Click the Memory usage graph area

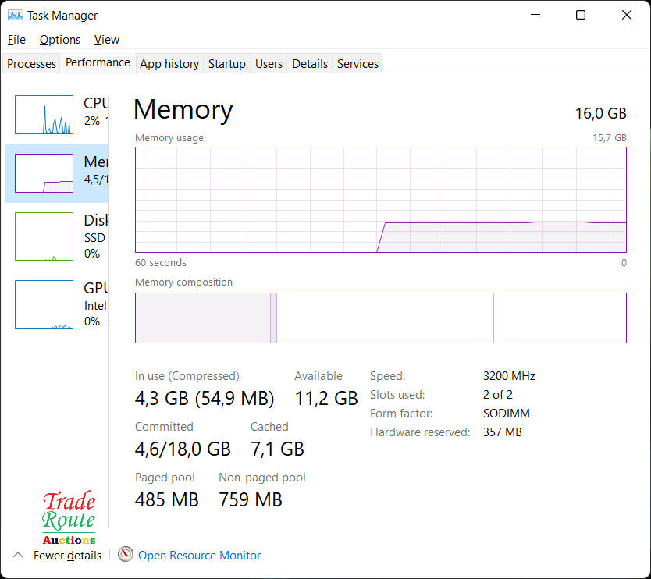tap(380, 200)
